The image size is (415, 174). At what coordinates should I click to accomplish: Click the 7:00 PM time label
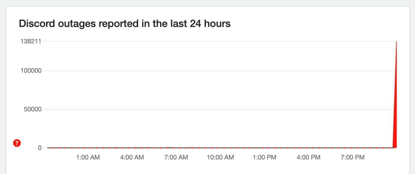pos(353,157)
